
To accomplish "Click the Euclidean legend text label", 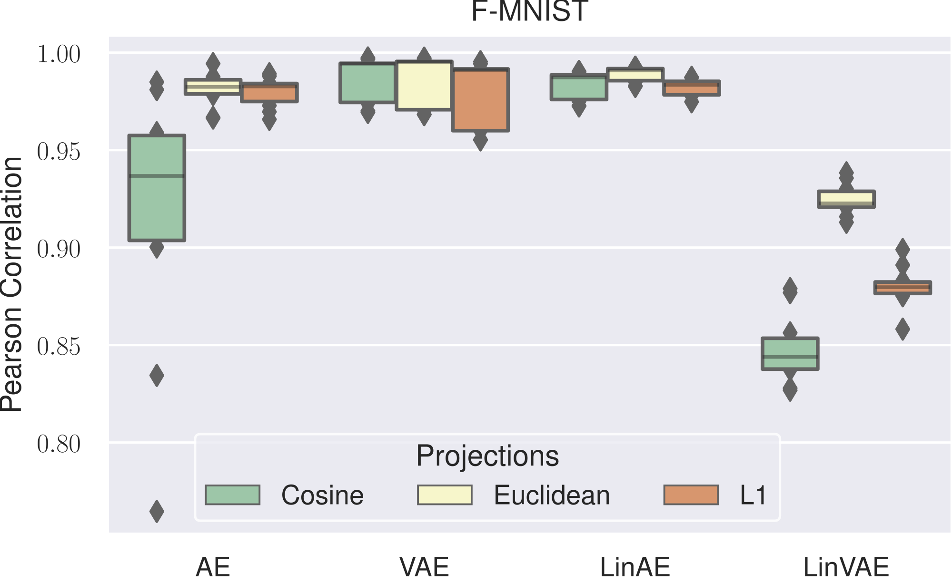I will click(552, 495).
